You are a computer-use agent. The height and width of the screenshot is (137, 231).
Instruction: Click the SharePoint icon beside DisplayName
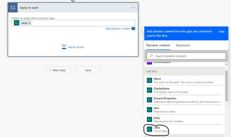click(x=149, y=90)
